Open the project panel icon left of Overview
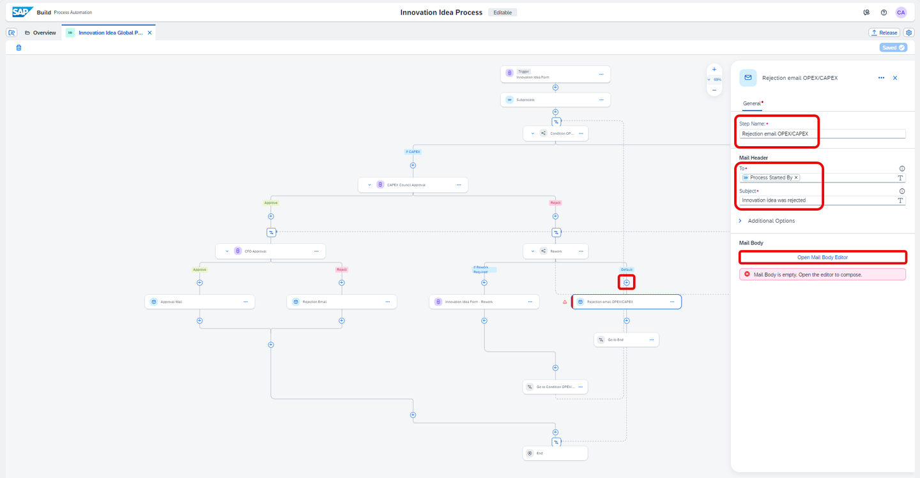The width and height of the screenshot is (920, 478). click(x=11, y=33)
